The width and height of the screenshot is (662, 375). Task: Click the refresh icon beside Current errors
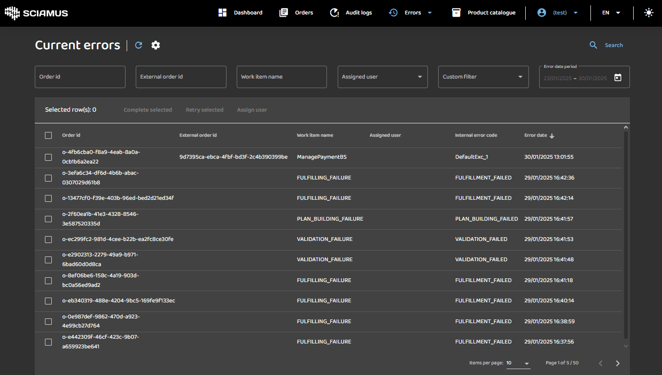[138, 45]
